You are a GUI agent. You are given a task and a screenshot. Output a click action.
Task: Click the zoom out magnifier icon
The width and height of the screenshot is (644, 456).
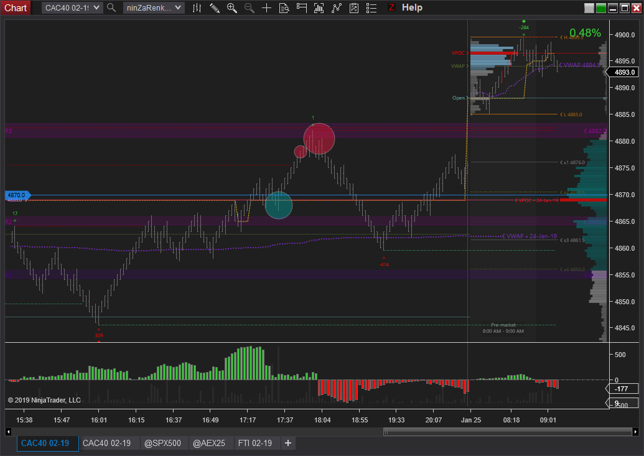[x=250, y=8]
